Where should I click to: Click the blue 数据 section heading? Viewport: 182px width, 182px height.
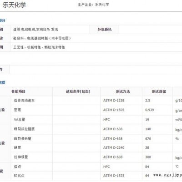click(2, 82)
